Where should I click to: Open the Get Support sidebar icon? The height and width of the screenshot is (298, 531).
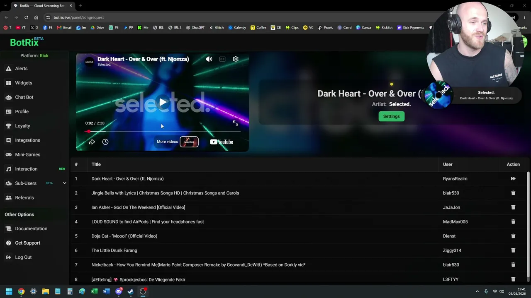[8, 243]
